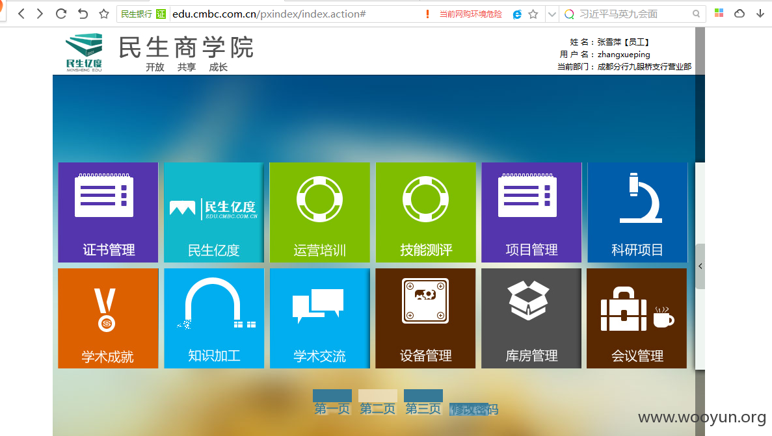This screenshot has width=772, height=436.
Task: Switch to 第三页
Action: (x=423, y=403)
